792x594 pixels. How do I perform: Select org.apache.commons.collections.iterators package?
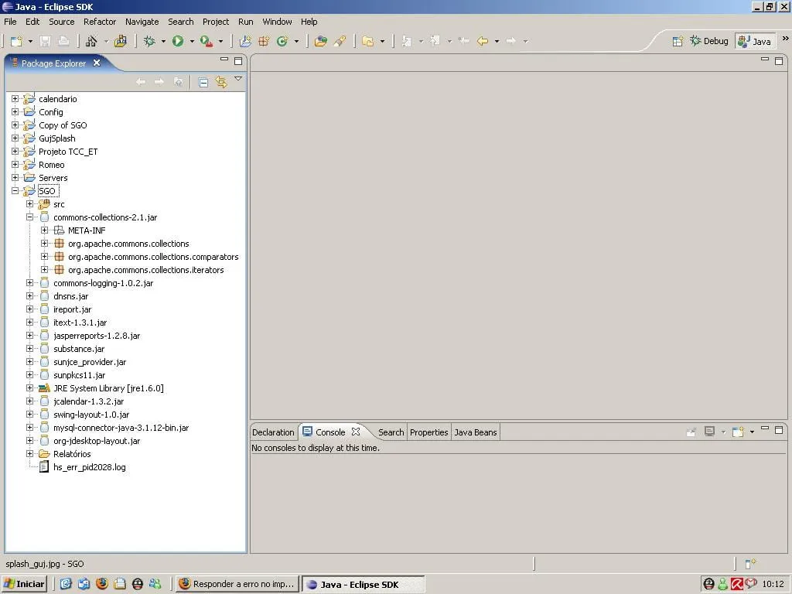tap(145, 270)
